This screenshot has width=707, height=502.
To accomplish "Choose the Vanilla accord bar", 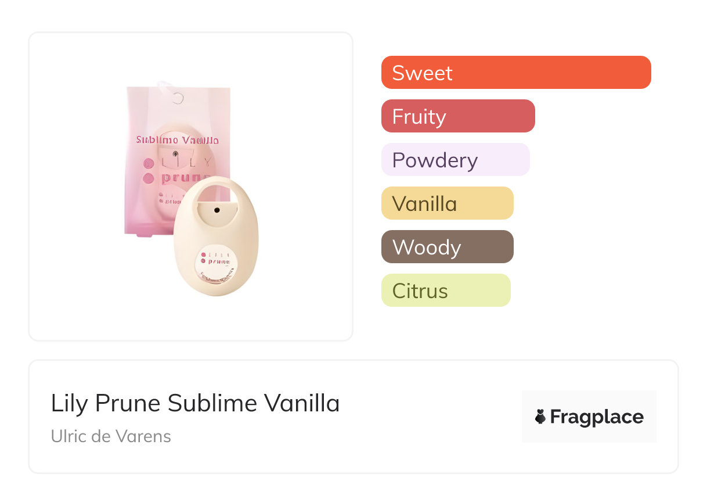I will [x=447, y=203].
